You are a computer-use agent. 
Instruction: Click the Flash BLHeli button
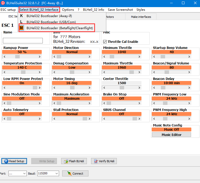[74, 161]
